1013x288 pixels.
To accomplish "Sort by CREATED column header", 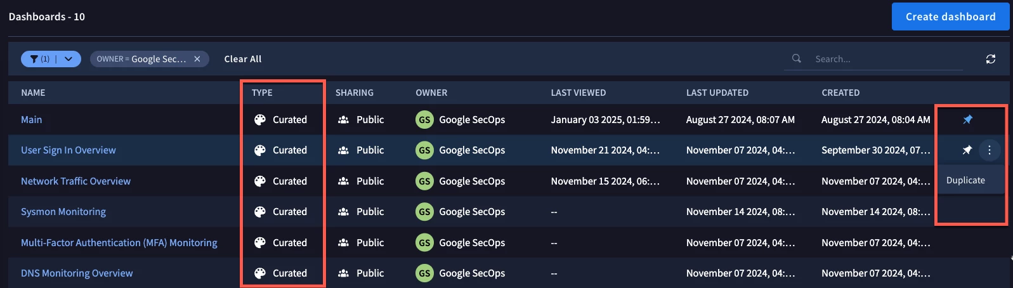I will click(x=840, y=93).
